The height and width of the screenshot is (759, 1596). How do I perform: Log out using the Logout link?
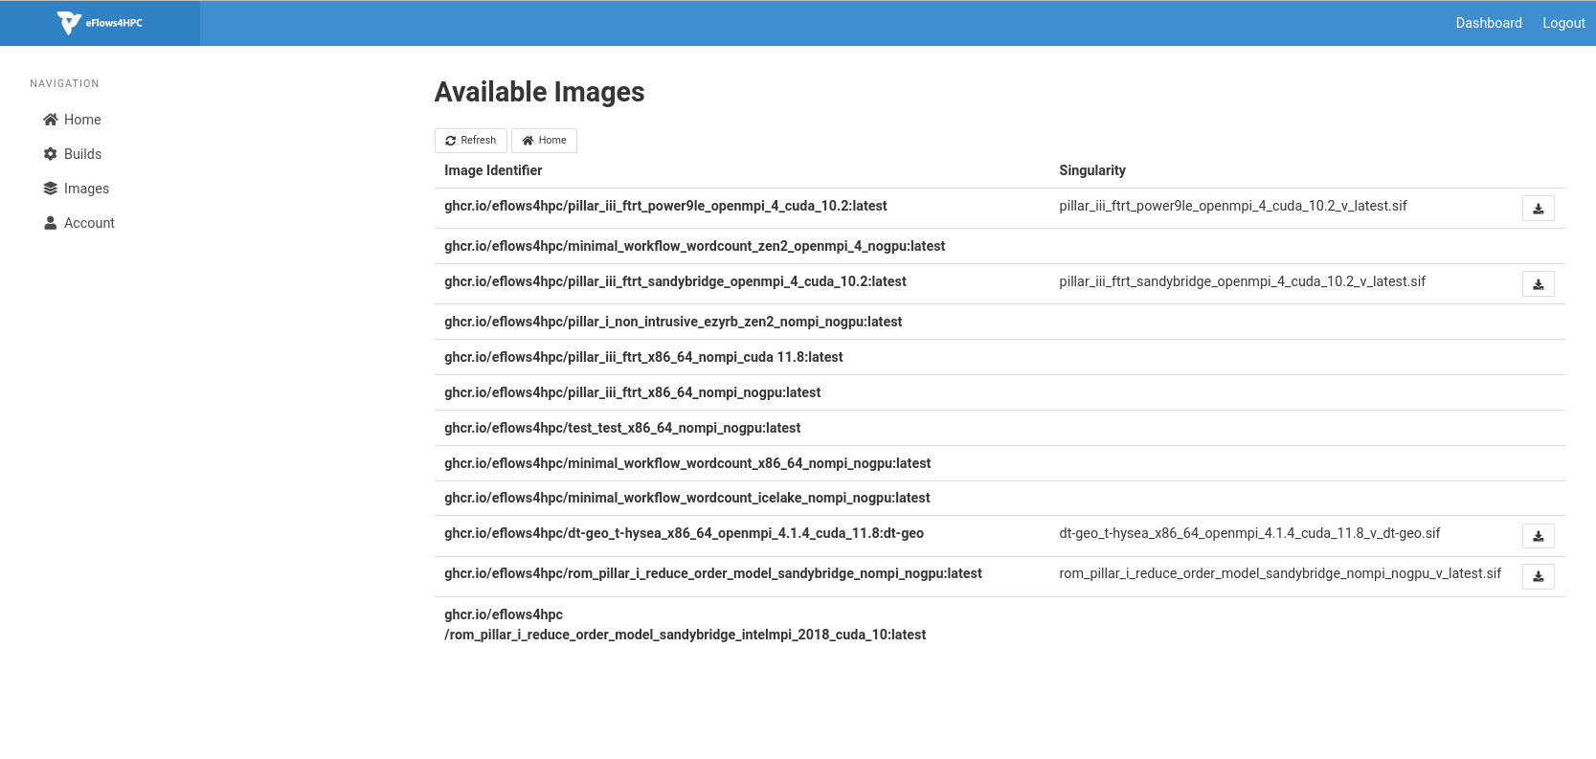1563,23
